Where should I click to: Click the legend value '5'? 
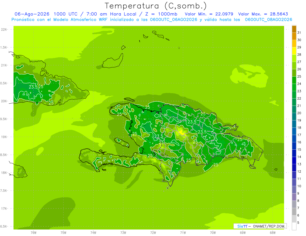[x=298, y=223]
